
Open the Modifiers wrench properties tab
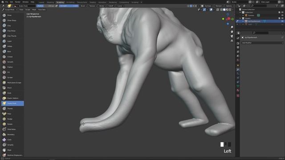(x=238, y=69)
